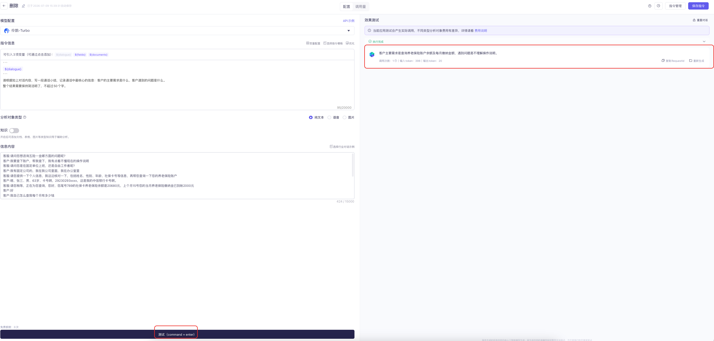Click the 保存指令 button
This screenshot has height=341, width=714.
(698, 6)
